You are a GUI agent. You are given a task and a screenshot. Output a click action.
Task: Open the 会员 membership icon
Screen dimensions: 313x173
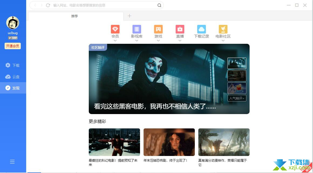[115, 29]
